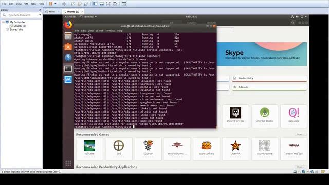Click the message log icon in VMware status bar
The image size is (329, 185).
(x=323, y=172)
